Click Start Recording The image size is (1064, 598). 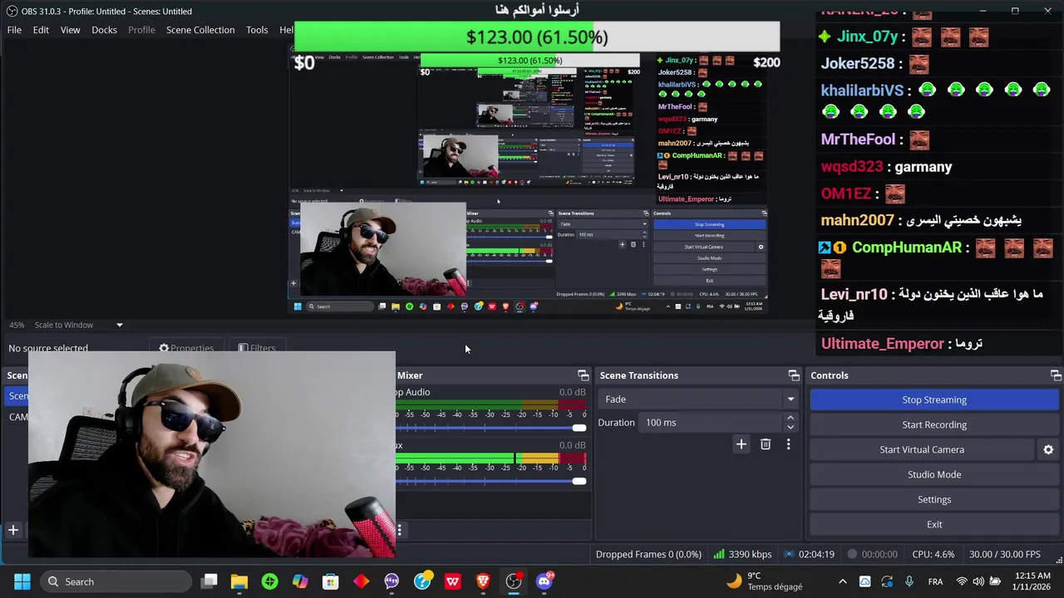(x=934, y=424)
